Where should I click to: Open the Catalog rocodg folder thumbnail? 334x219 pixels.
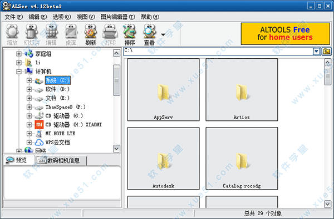tap(242, 159)
